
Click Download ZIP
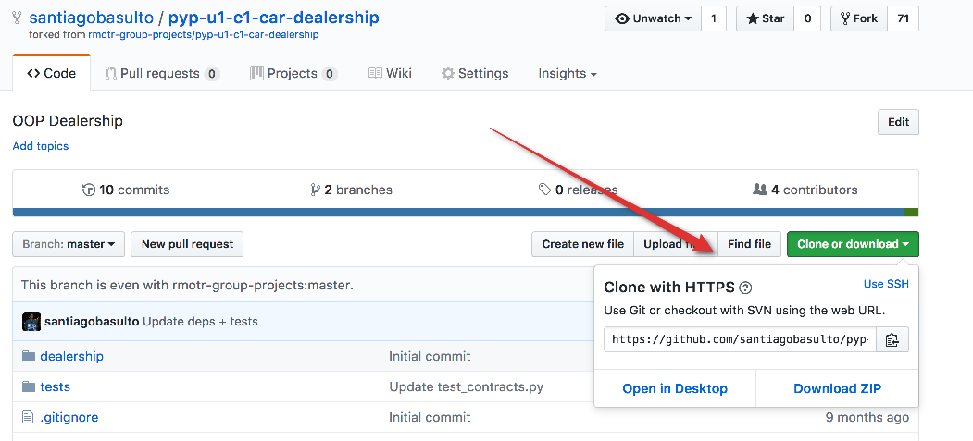pos(837,388)
